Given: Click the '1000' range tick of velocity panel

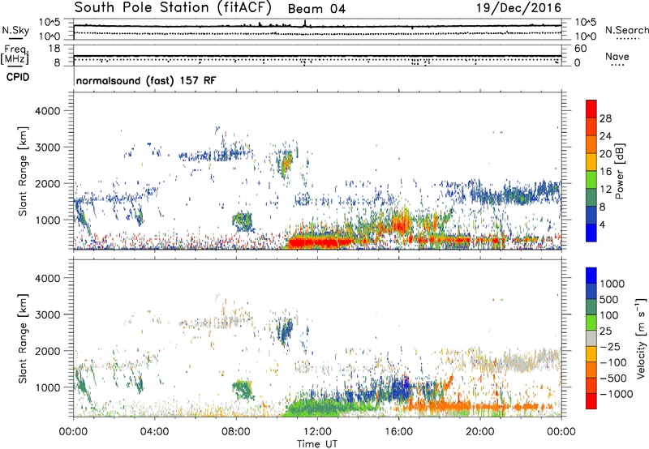Looking at the screenshot, I should (x=47, y=387).
